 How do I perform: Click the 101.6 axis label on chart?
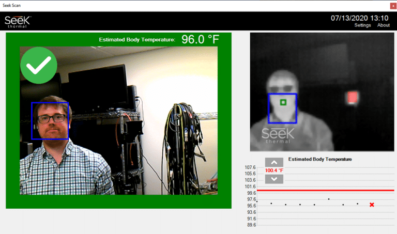(250, 186)
